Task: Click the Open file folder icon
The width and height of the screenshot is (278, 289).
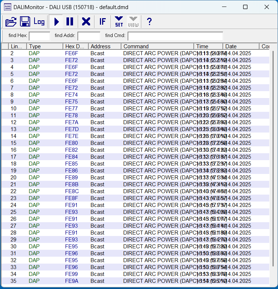Action: click(11, 22)
